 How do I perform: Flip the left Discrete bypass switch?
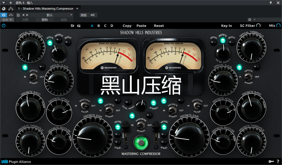[x=109, y=110]
